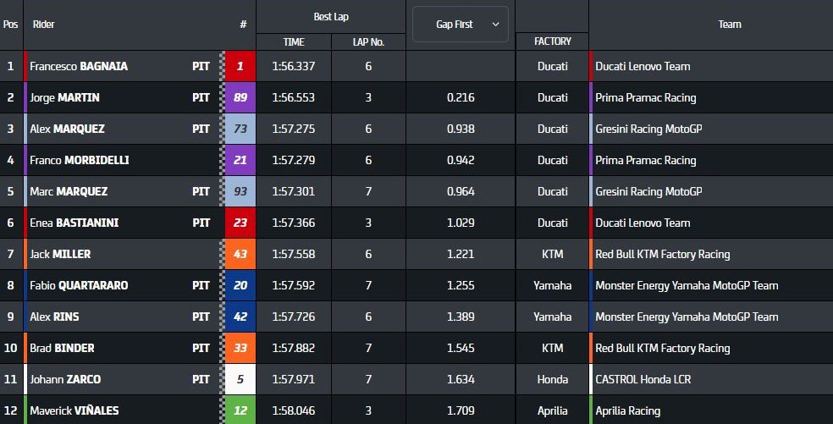Click gap value 0.938

[461, 129]
